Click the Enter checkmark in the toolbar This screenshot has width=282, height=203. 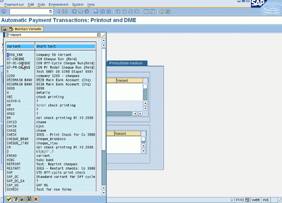(x=4, y=12)
